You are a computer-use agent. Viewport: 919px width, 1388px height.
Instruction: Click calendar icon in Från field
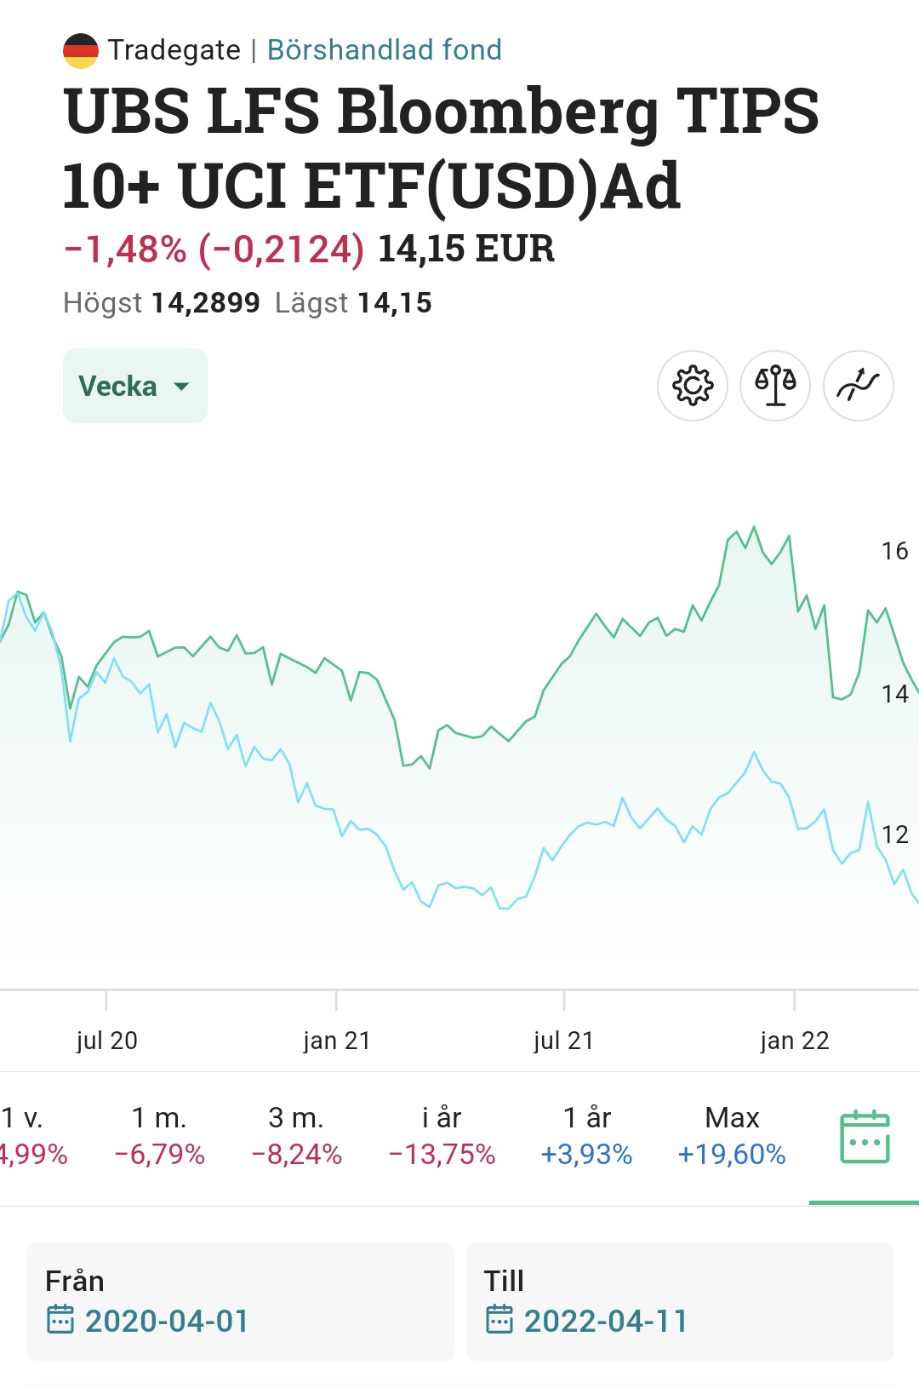point(60,1319)
